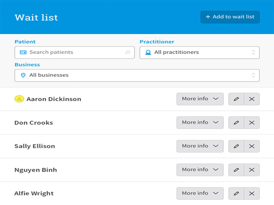
Task: Expand More info for Aaron Dickinson
Action: tap(200, 99)
